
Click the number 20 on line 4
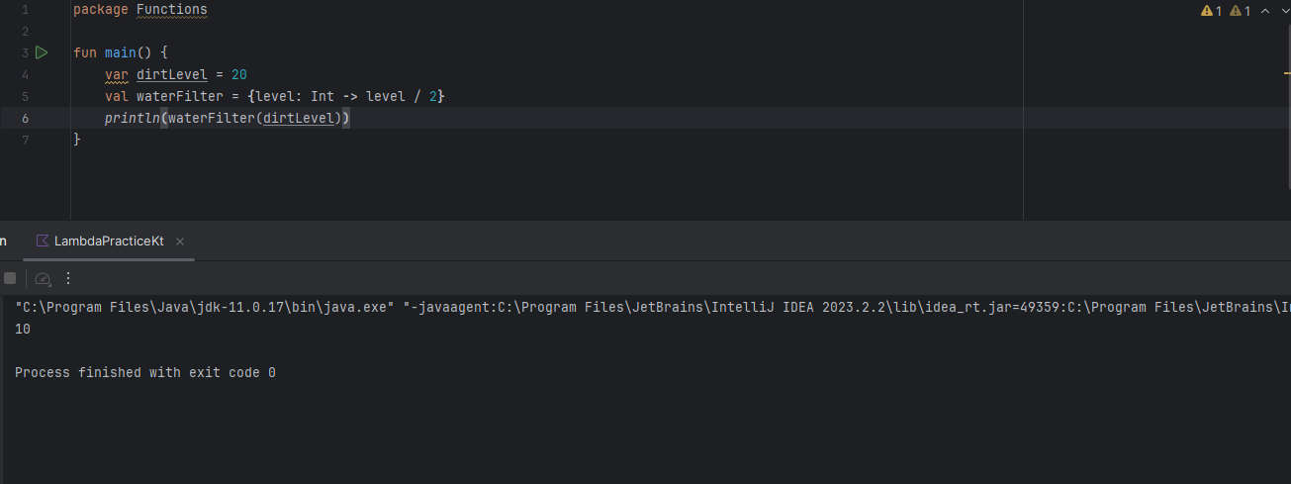click(x=238, y=74)
